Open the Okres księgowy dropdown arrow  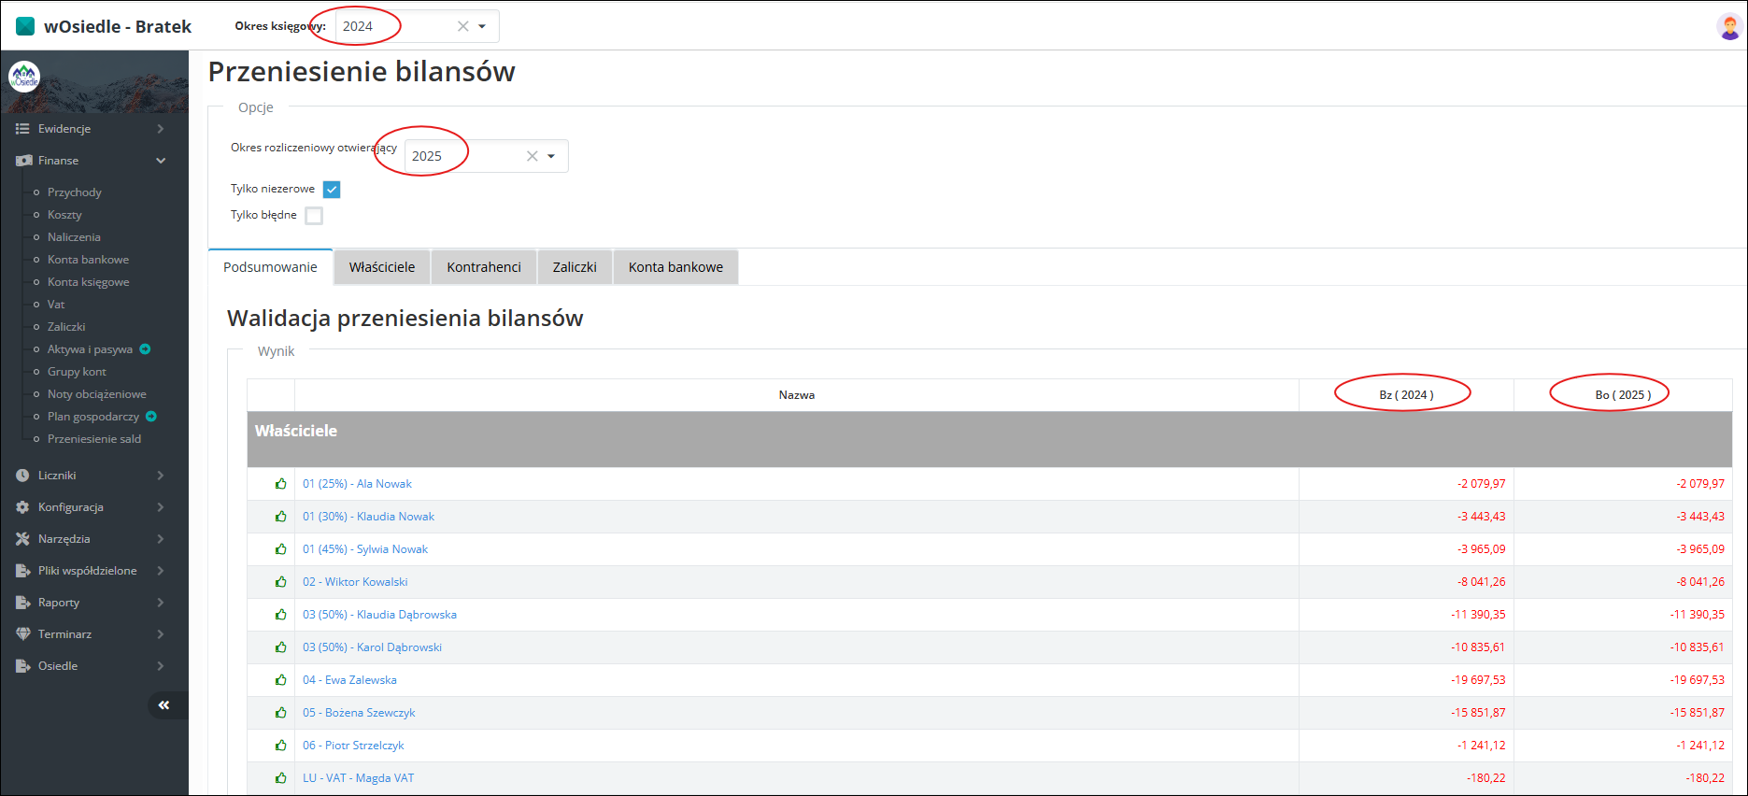click(482, 26)
